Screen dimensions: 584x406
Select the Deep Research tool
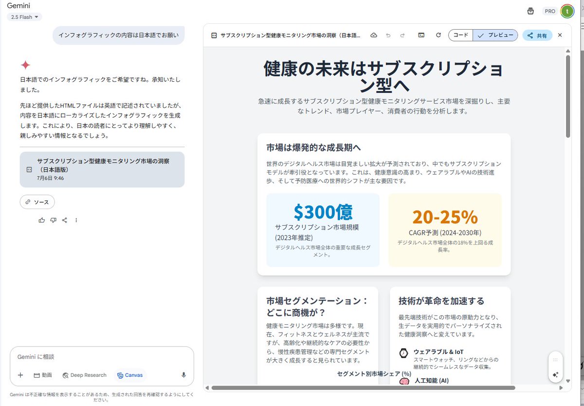tap(84, 375)
